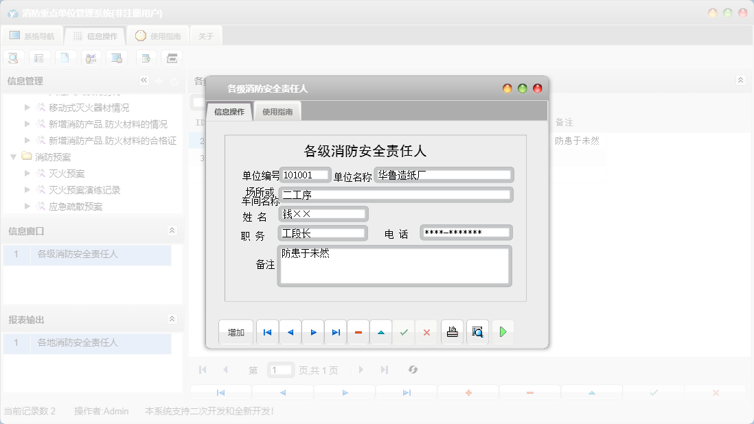Click the personnel presentation toolbar icon

click(x=91, y=58)
